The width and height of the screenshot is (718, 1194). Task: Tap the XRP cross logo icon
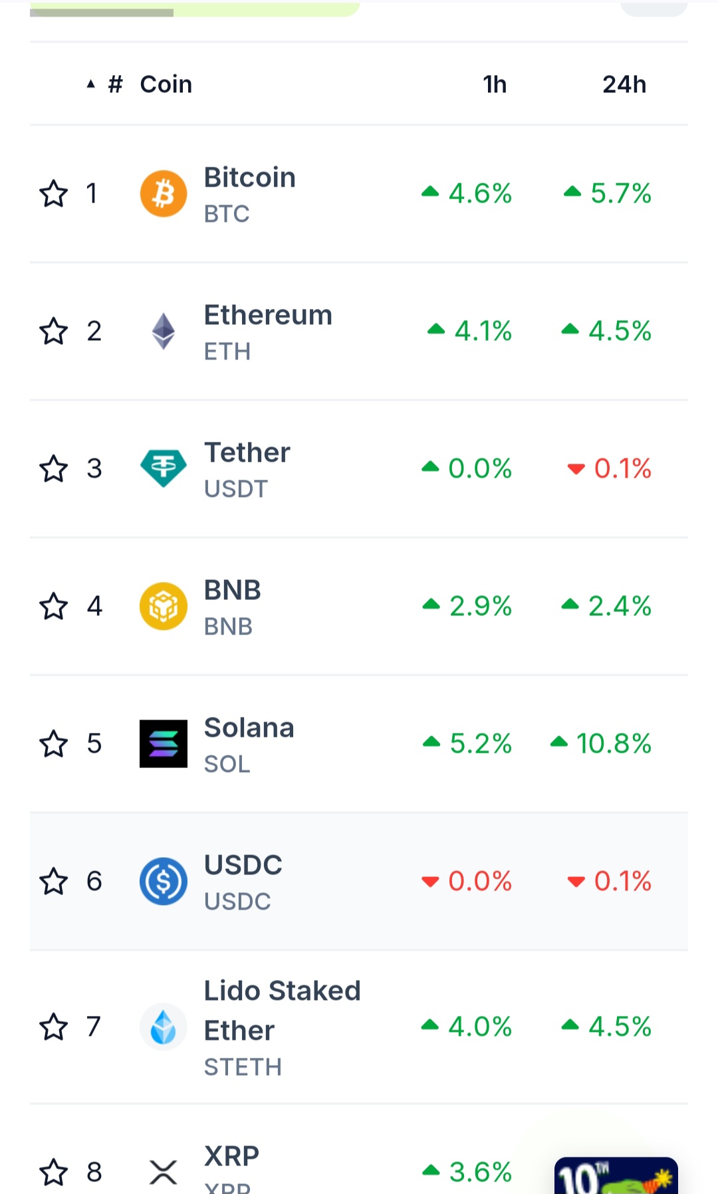(164, 1172)
